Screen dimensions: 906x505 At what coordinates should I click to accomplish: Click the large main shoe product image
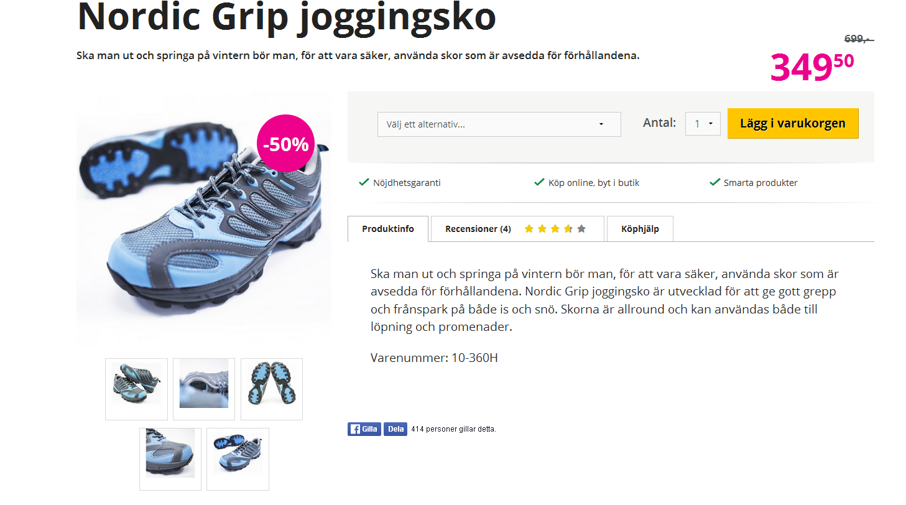pyautogui.click(x=204, y=219)
